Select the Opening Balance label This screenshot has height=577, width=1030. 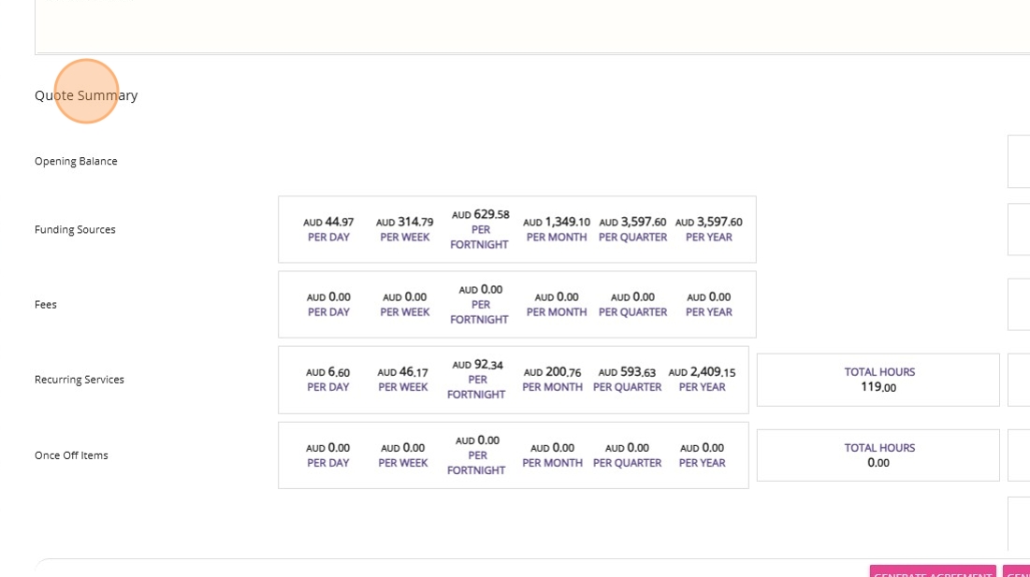(76, 161)
